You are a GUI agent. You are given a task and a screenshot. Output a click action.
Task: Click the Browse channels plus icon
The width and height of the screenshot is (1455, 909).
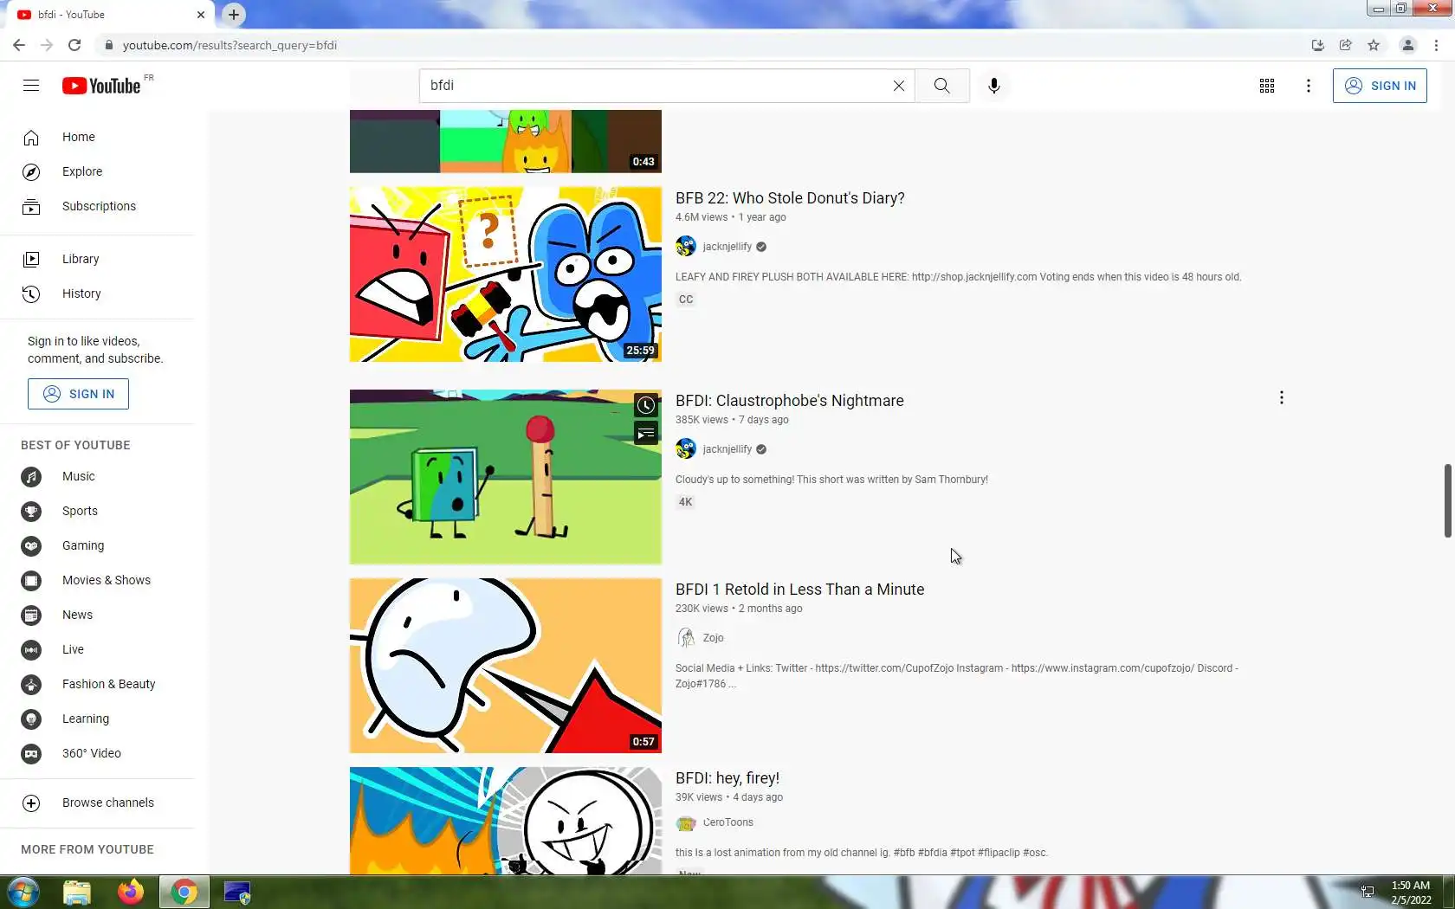tap(31, 803)
